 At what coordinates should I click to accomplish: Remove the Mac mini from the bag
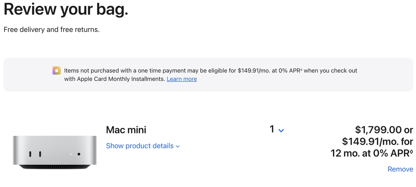pyautogui.click(x=400, y=169)
